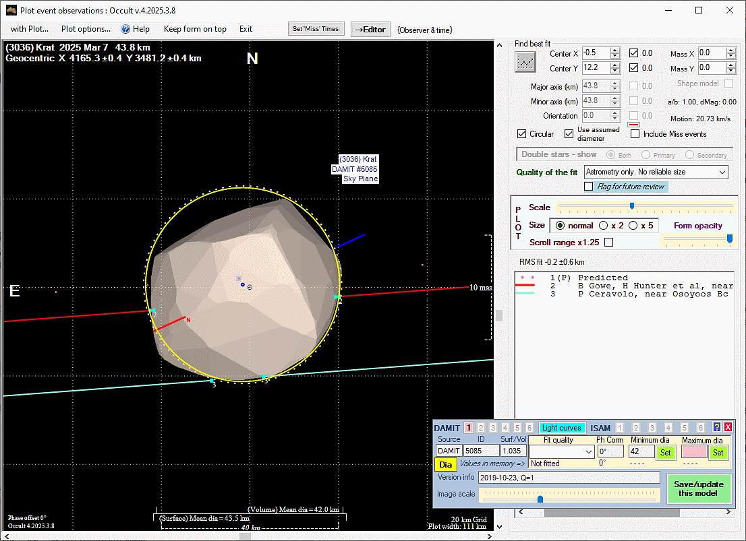
Task: Click the yellow Dia button
Action: [x=445, y=464]
